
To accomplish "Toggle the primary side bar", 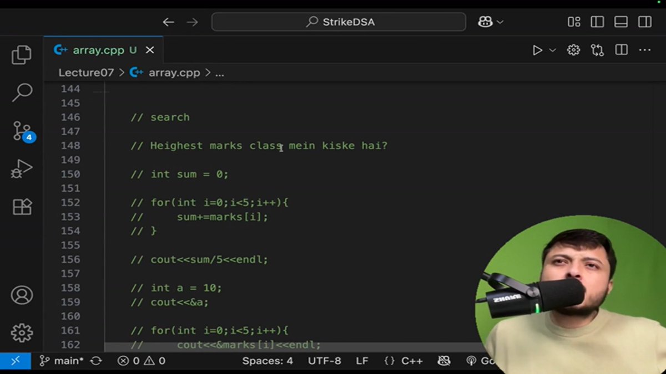I will pos(597,22).
